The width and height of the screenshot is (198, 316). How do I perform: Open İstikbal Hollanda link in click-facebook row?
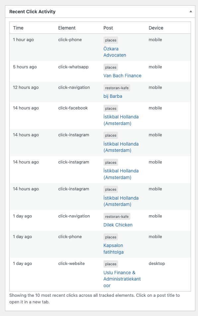[121, 120]
